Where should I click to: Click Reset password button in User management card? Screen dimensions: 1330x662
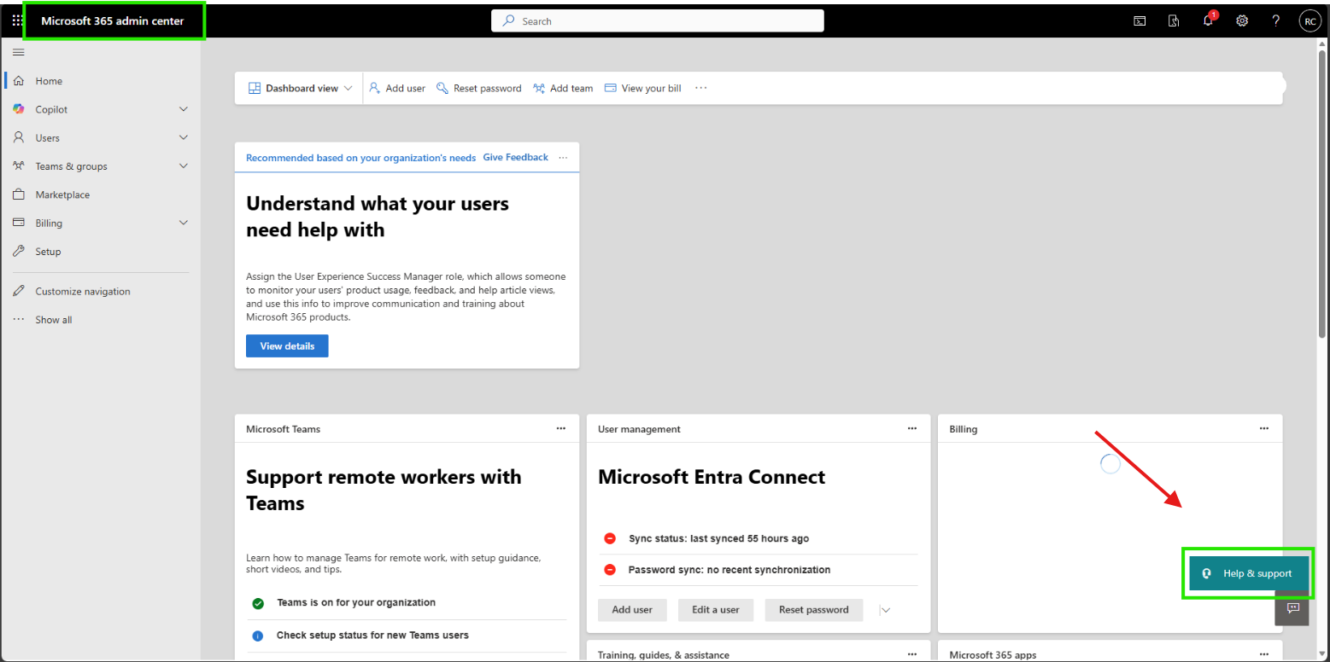pos(814,610)
